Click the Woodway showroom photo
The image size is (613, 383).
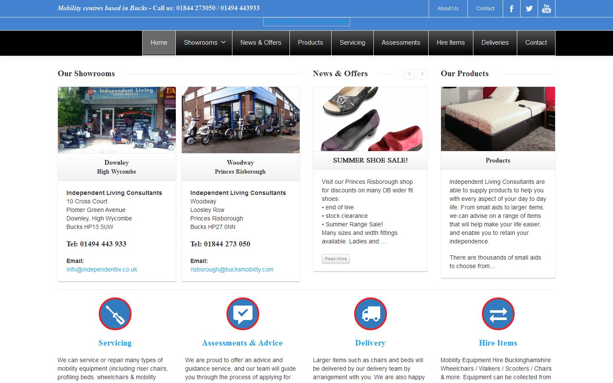pos(241,120)
